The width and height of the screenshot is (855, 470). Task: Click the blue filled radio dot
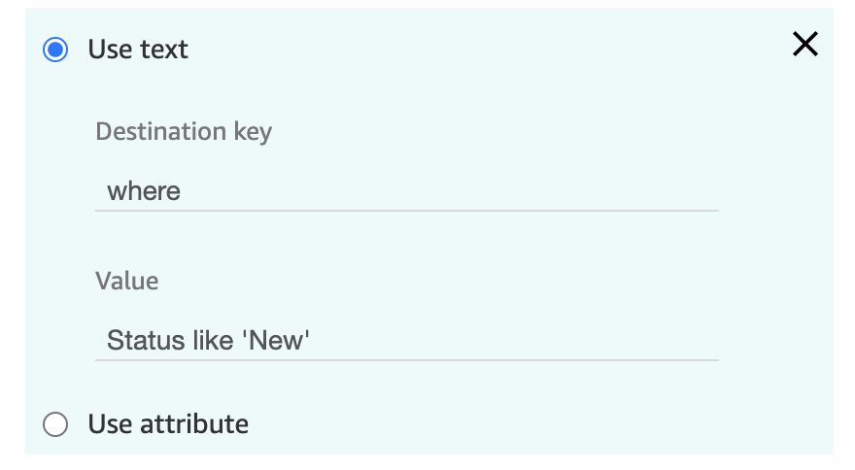55,50
